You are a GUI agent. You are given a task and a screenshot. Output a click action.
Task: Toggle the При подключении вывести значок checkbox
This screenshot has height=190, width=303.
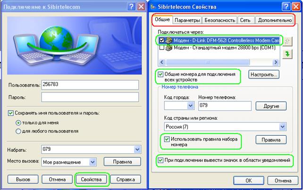click(160, 160)
